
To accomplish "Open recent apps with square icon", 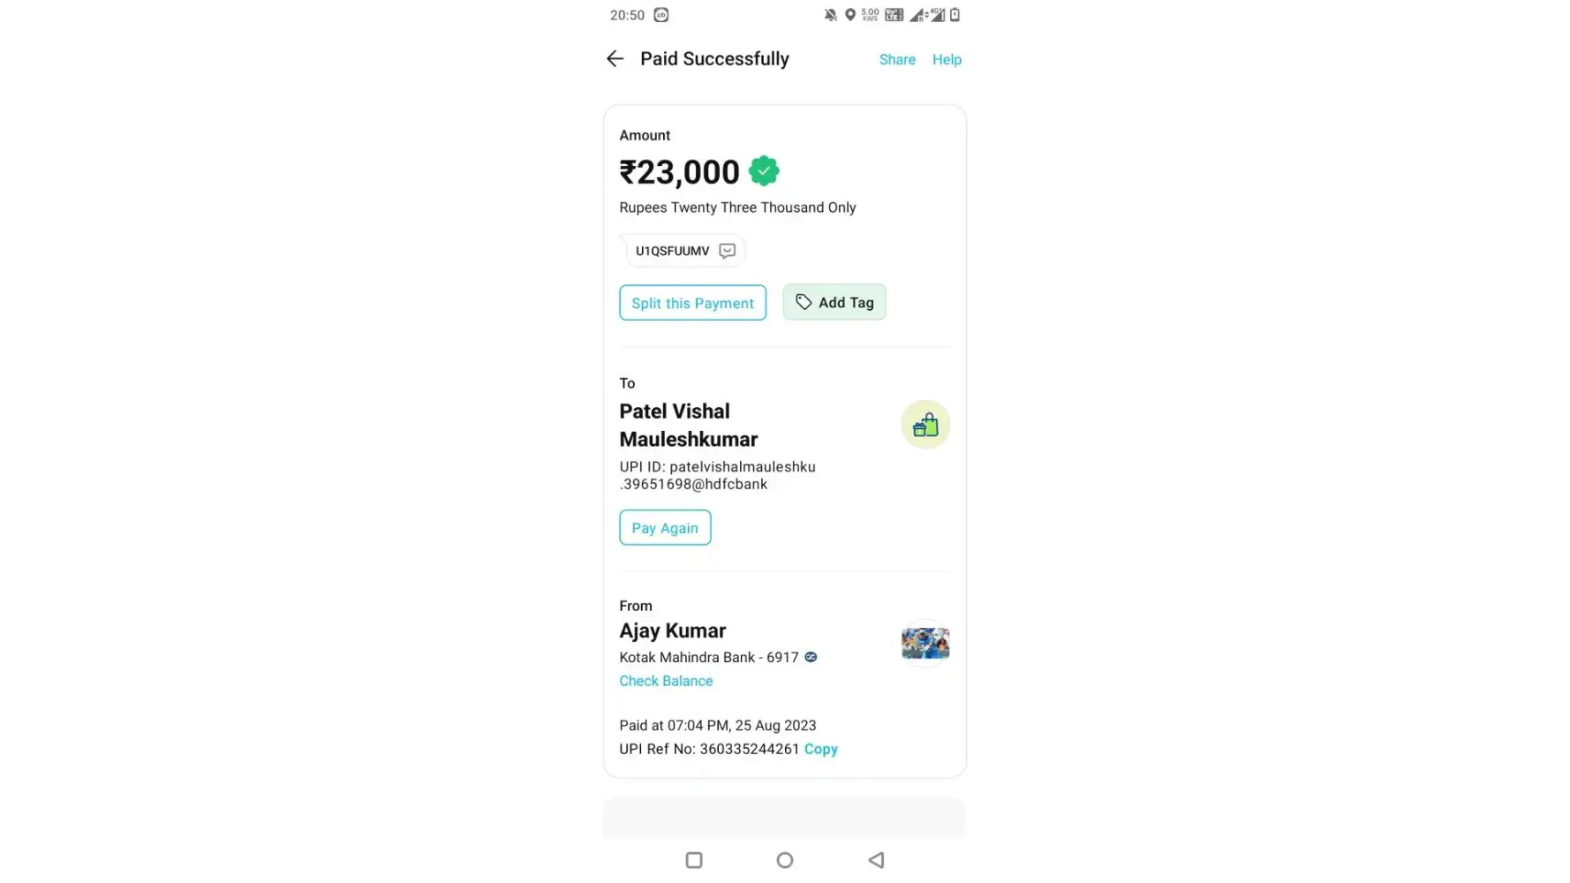I will pyautogui.click(x=694, y=860).
